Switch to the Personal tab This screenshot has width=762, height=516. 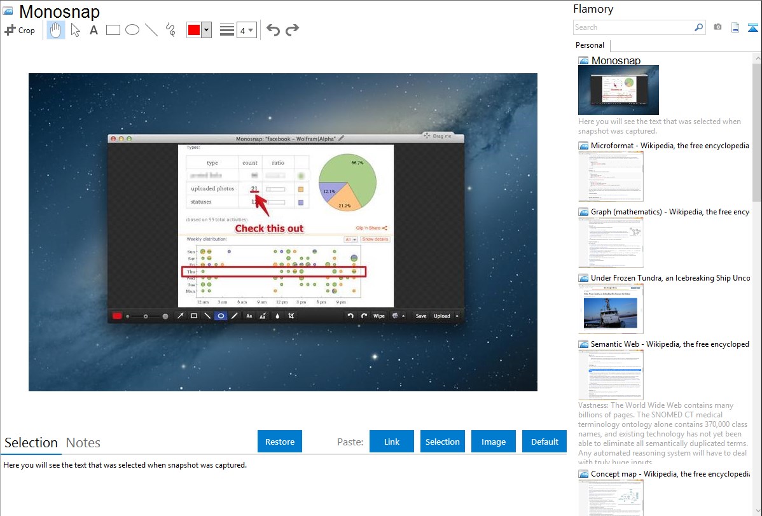tap(590, 45)
